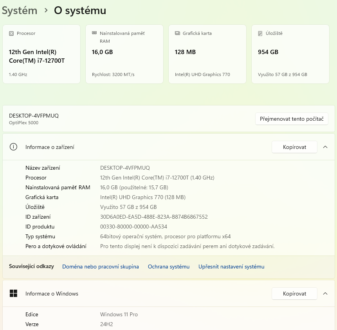Open Upřesnit nastavení systému link
The width and height of the screenshot is (337, 330).
[x=231, y=267]
